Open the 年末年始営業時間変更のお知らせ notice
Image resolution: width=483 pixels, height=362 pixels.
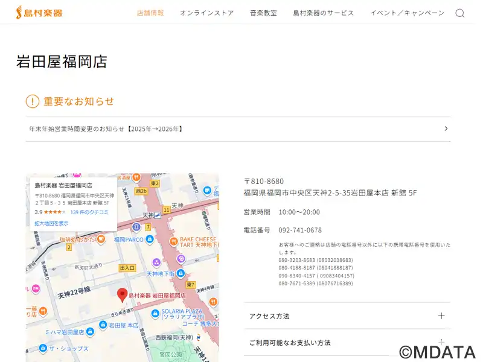[238, 129]
